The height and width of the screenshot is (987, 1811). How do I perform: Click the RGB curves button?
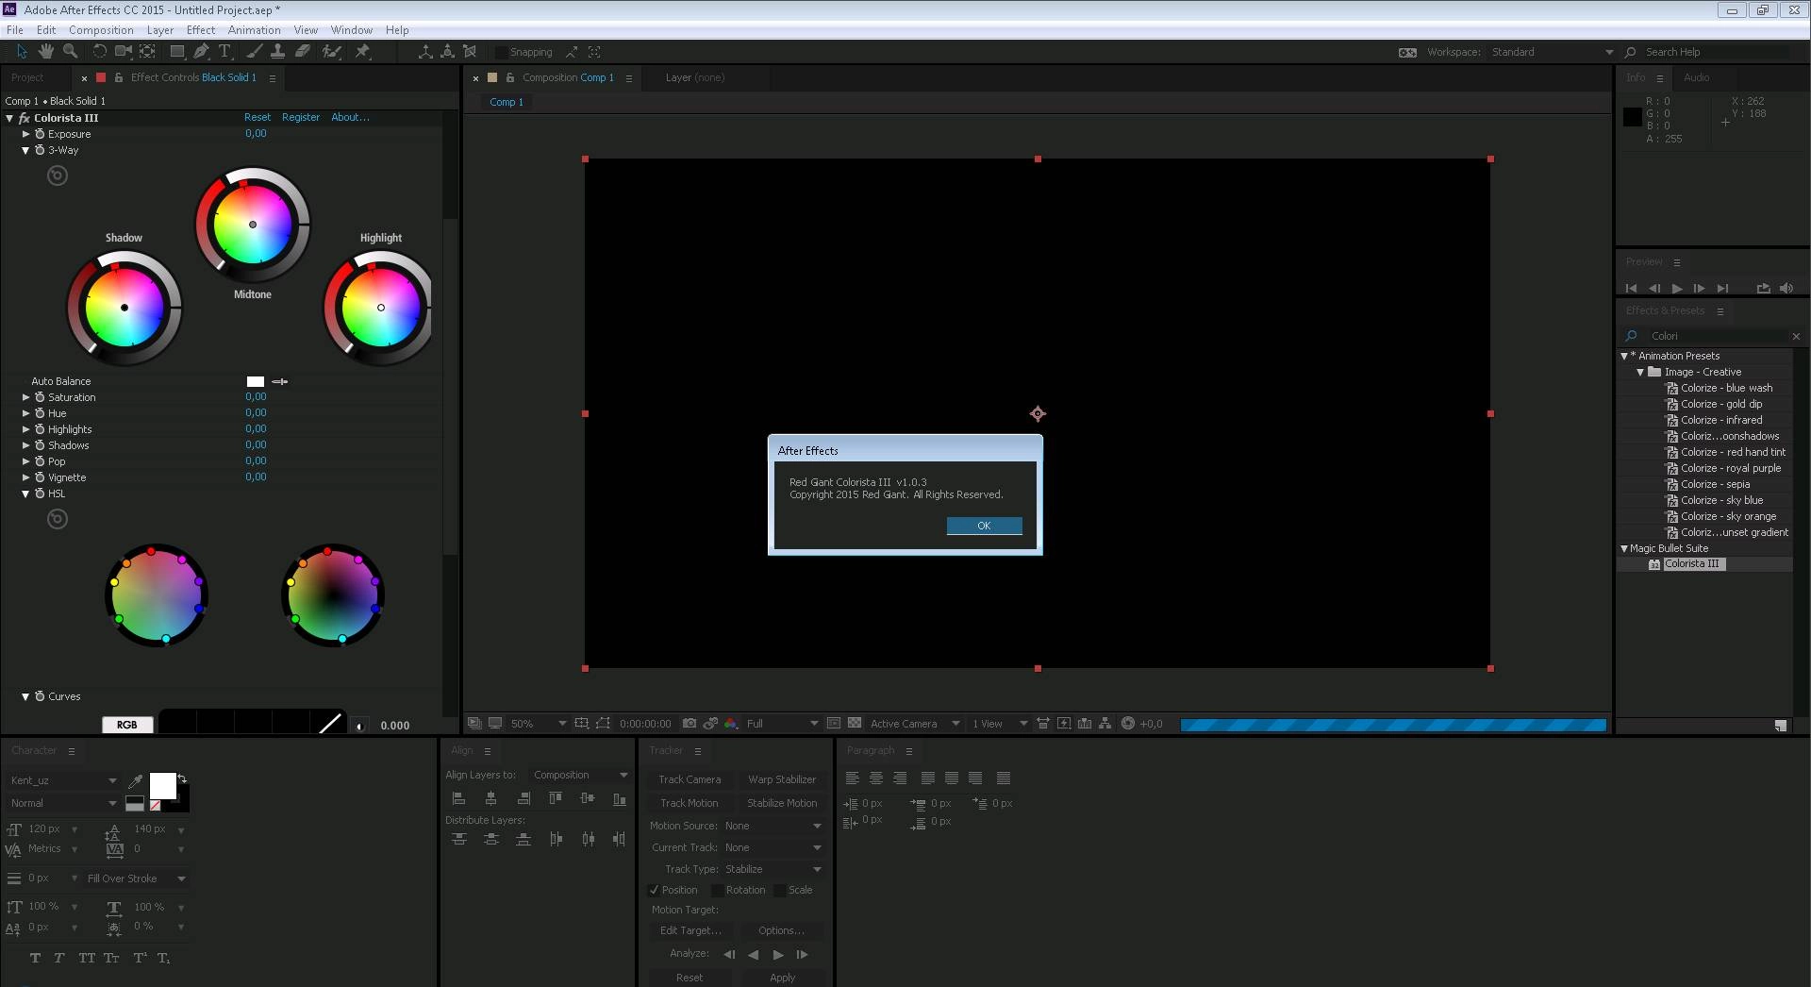pyautogui.click(x=127, y=725)
